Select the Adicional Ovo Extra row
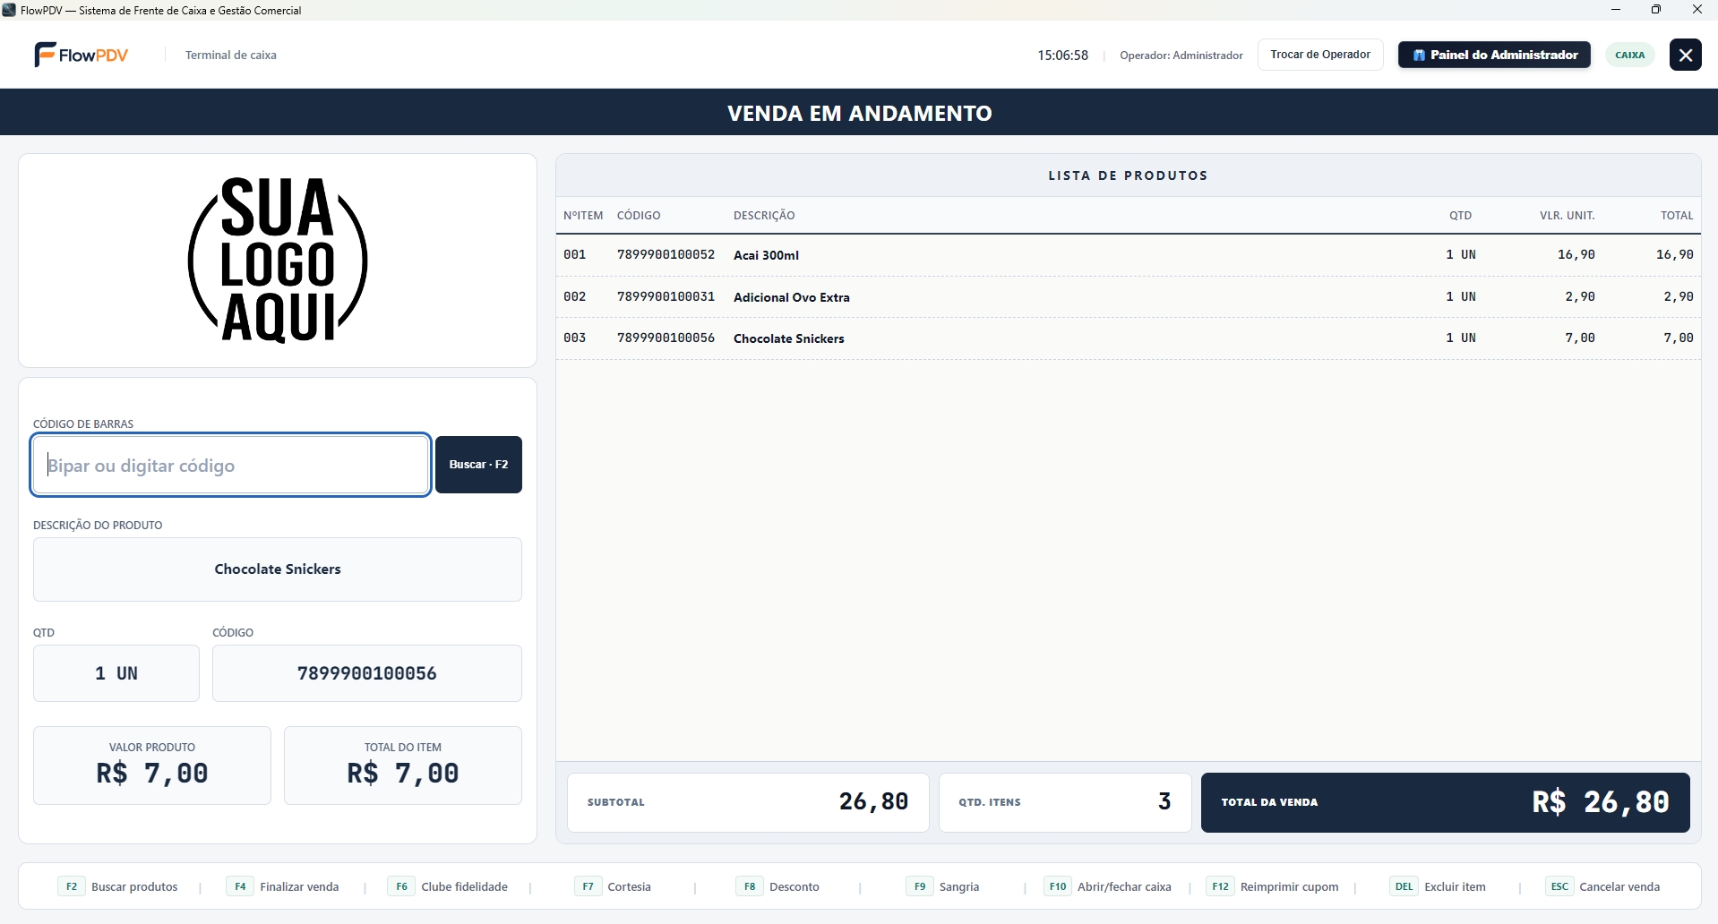 1128,297
